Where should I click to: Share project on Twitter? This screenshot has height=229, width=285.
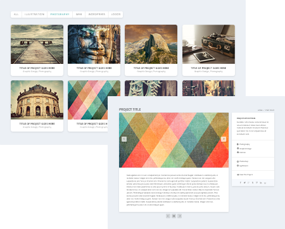pyautogui.click(x=244, y=183)
